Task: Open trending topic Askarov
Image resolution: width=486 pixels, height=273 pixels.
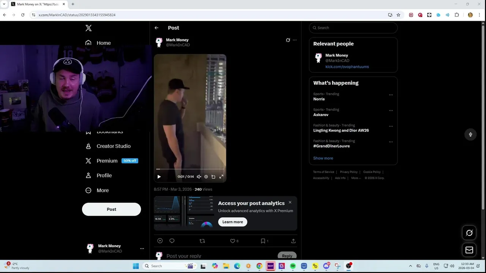Action: tap(321, 115)
